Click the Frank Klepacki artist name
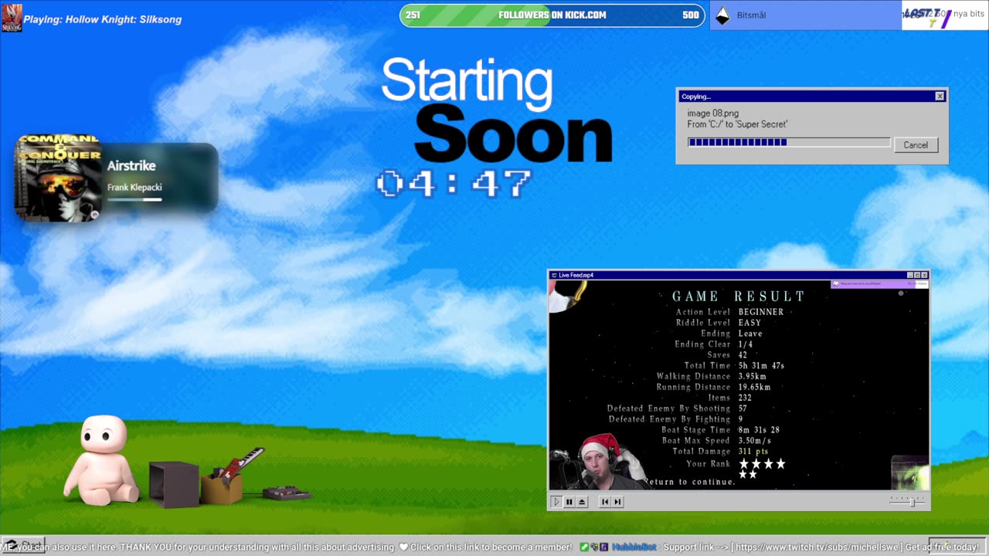The height and width of the screenshot is (556, 989). pos(134,188)
